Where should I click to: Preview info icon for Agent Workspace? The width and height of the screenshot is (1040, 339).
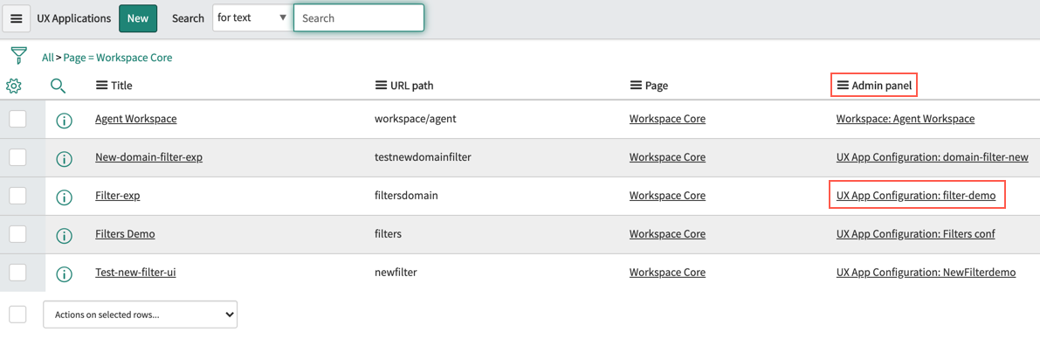click(x=64, y=120)
